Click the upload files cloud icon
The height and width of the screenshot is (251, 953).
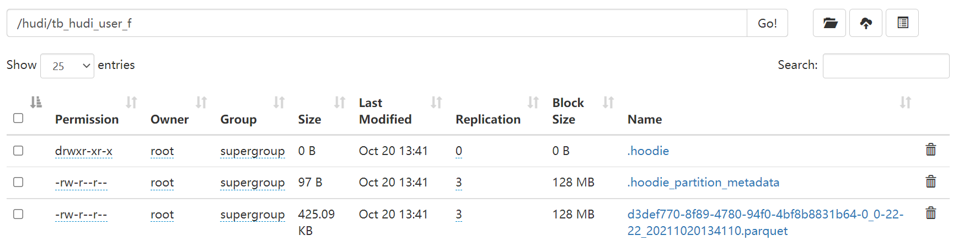coord(866,23)
